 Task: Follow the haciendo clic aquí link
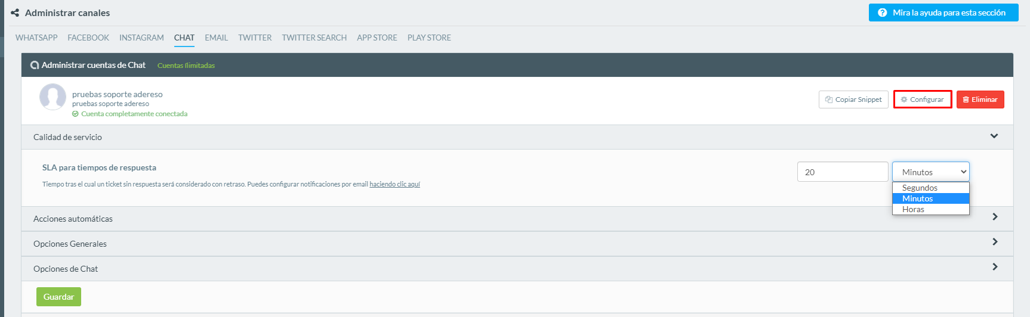394,184
